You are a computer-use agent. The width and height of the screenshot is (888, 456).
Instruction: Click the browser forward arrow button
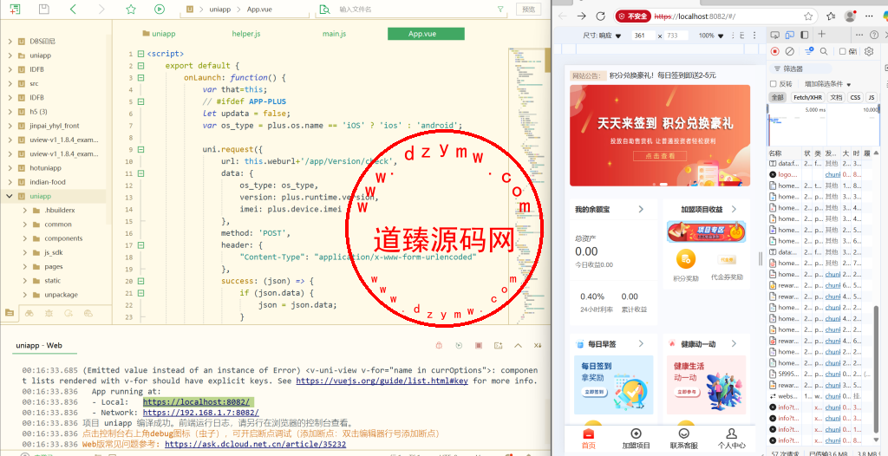582,16
